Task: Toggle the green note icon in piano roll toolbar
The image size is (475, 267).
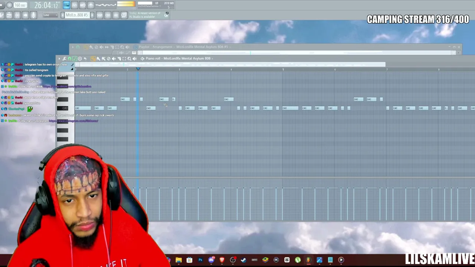Action: pyautogui.click(x=75, y=59)
